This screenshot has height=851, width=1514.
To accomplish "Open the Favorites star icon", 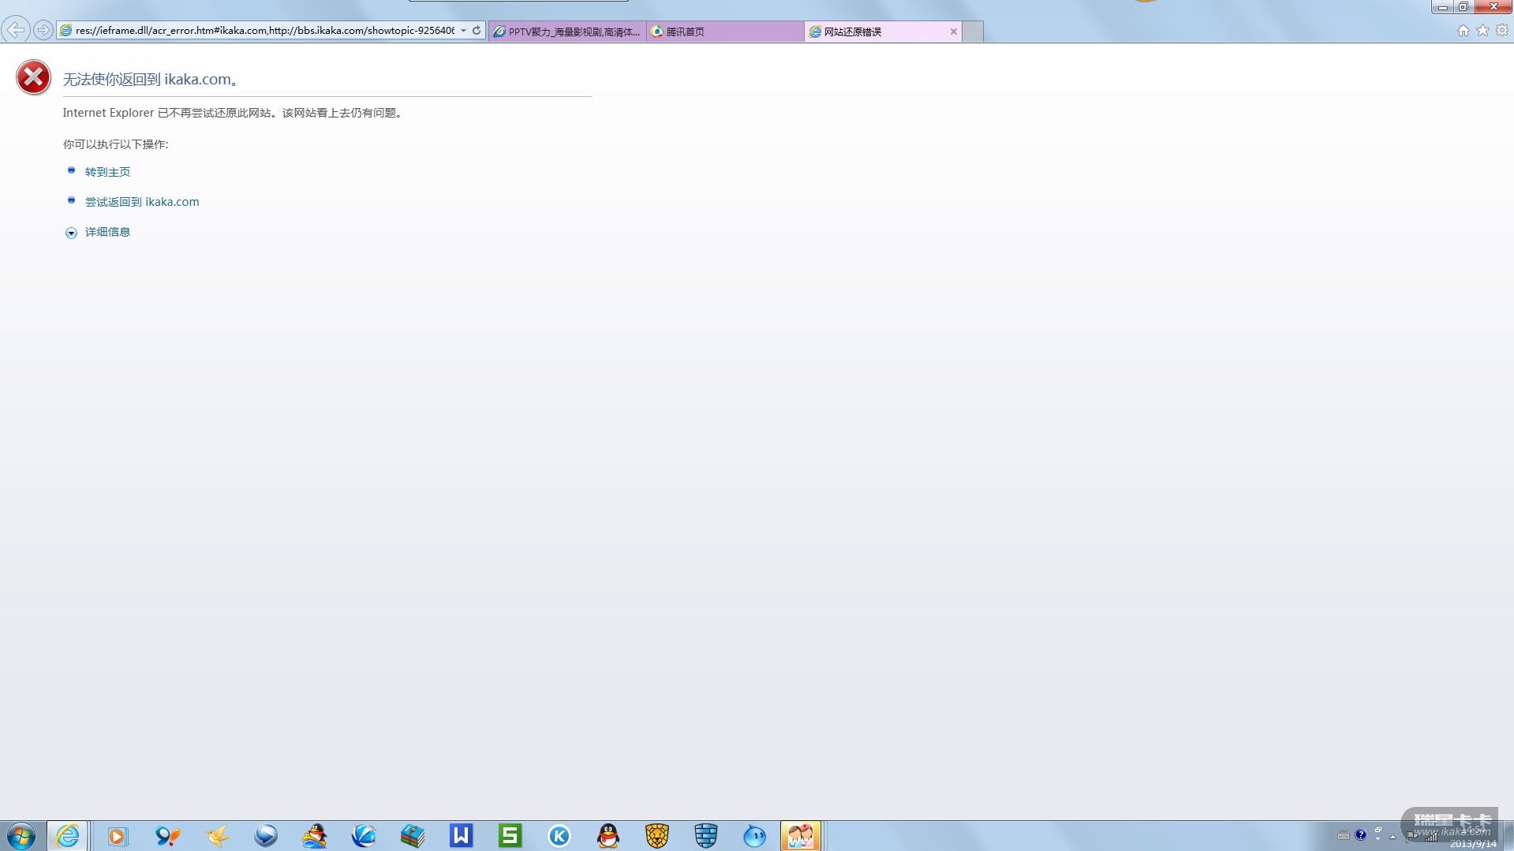I will 1482,30.
